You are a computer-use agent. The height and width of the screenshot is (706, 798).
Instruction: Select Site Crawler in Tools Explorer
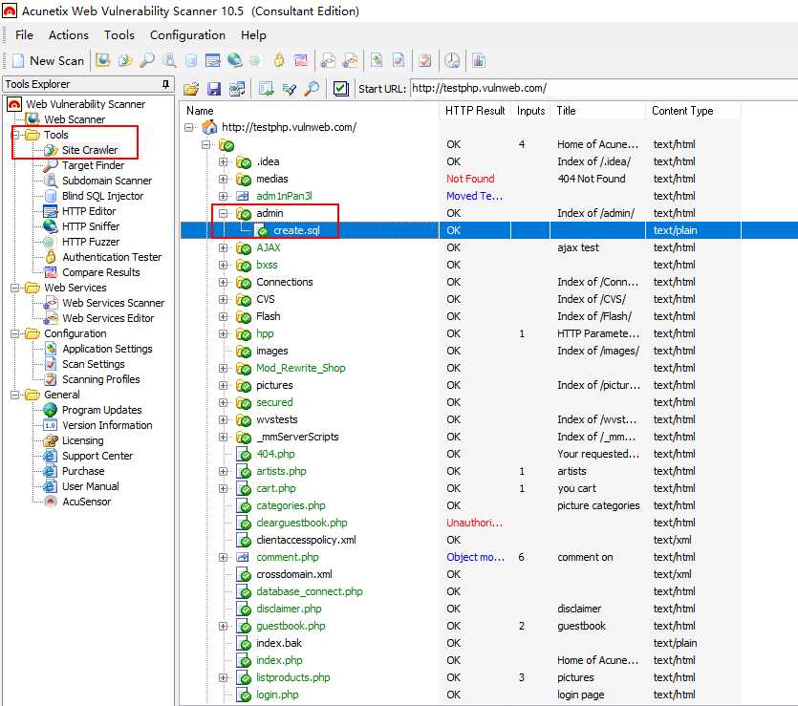coord(90,150)
